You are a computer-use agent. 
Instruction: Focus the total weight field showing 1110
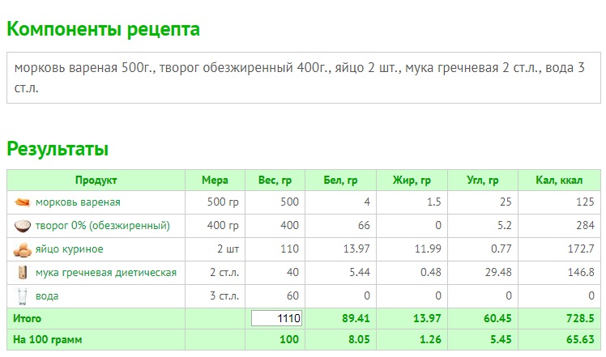tap(276, 318)
